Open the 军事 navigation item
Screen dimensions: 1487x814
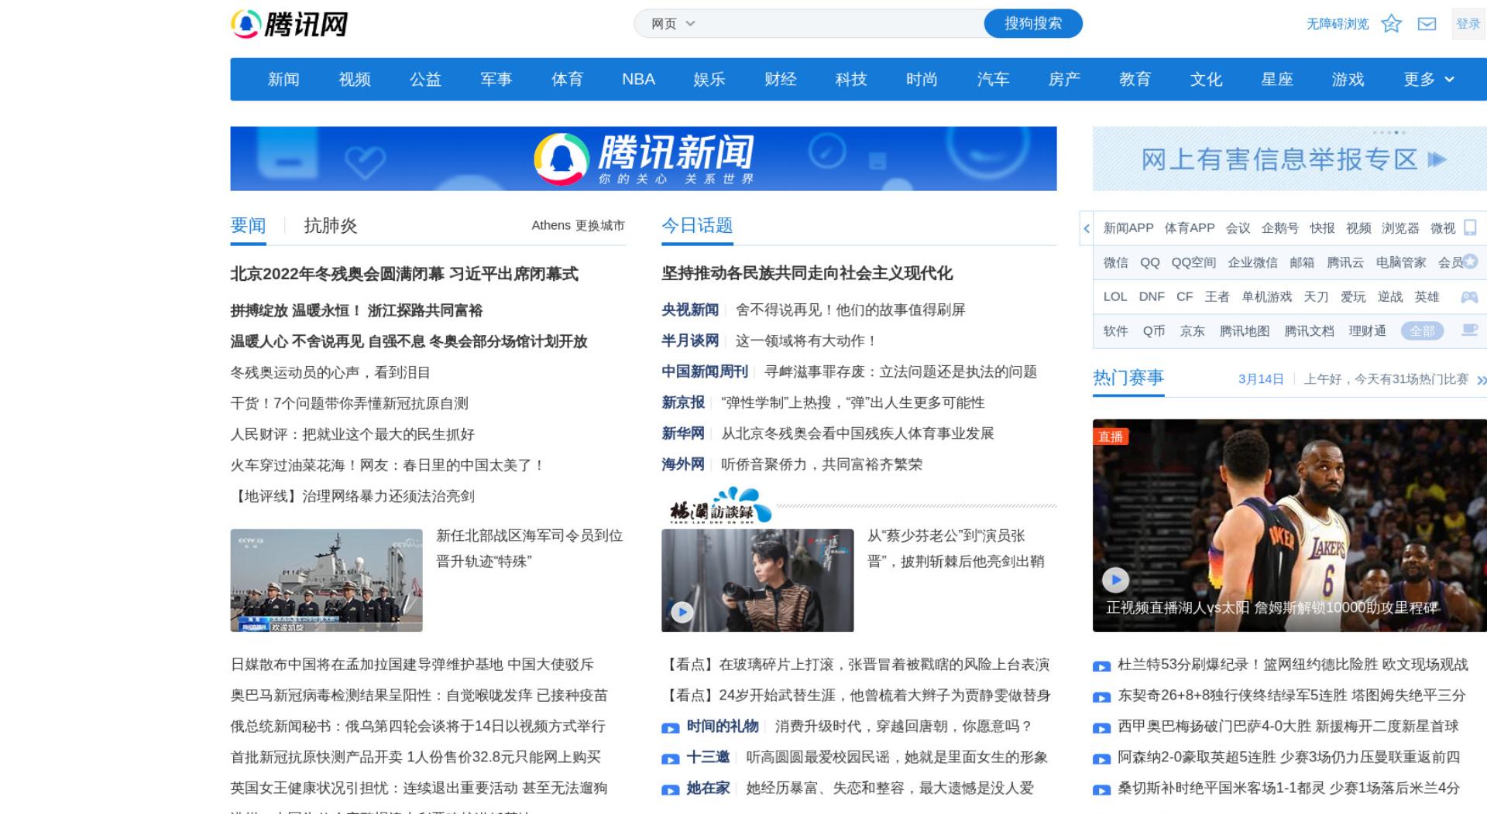(496, 79)
